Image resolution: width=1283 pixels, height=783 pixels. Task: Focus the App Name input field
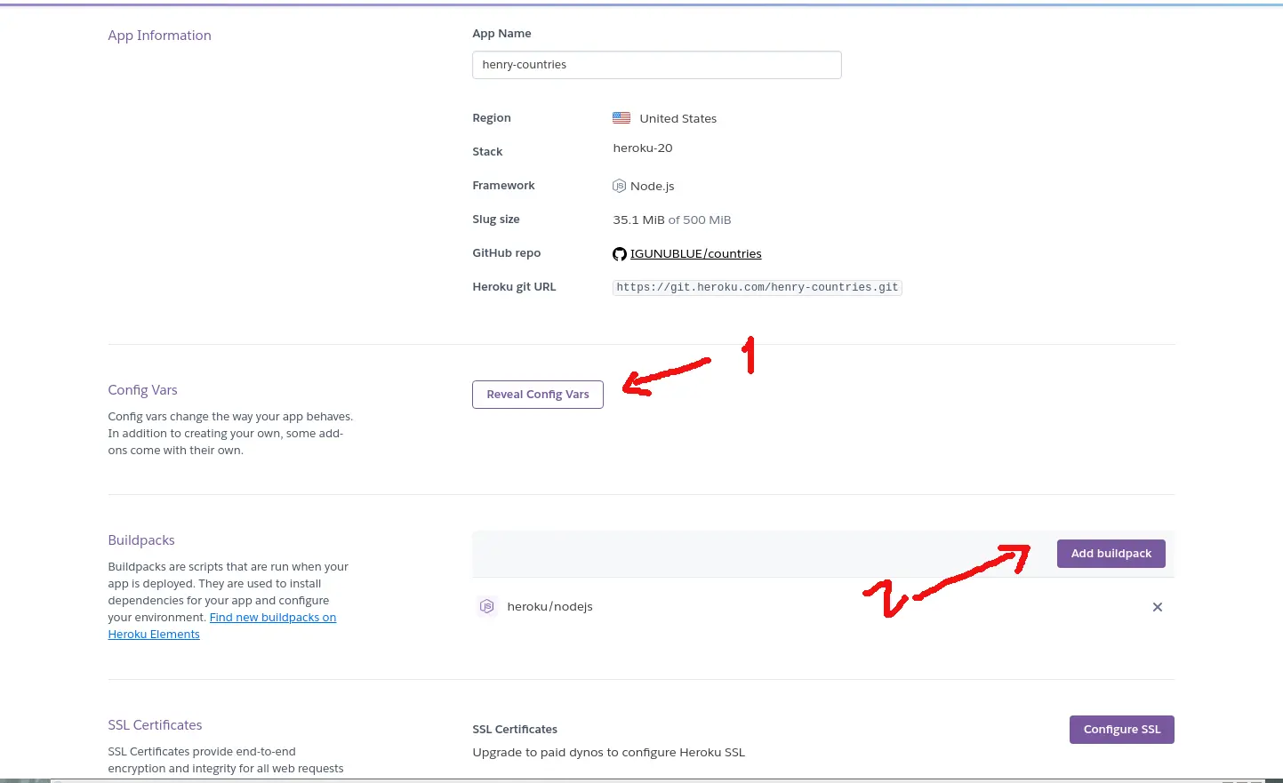(657, 65)
